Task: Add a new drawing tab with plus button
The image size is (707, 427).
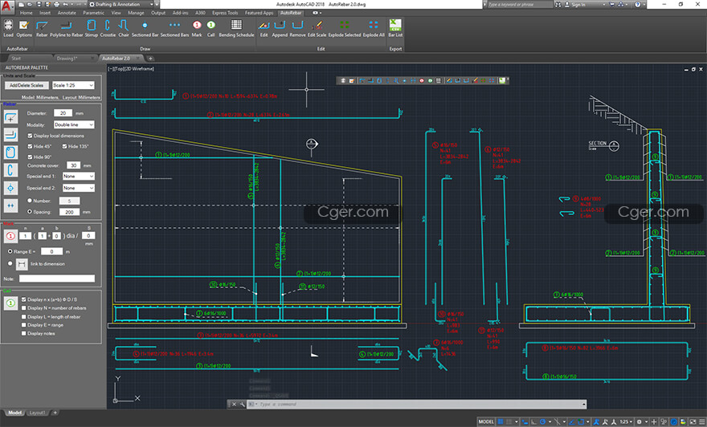Action: click(x=150, y=58)
